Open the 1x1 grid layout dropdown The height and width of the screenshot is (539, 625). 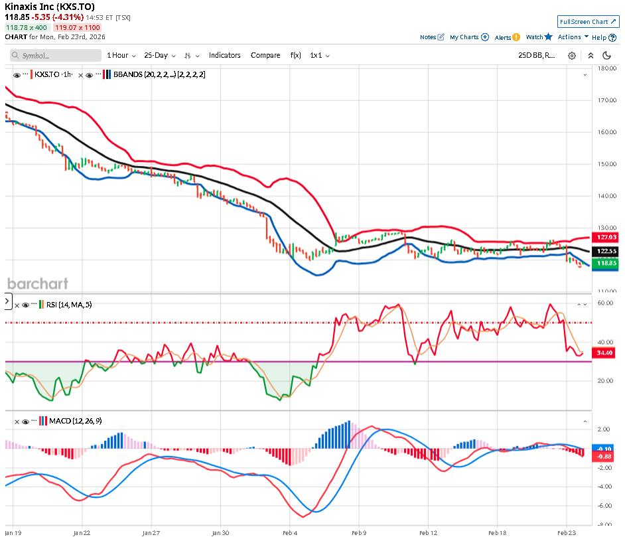pos(320,55)
